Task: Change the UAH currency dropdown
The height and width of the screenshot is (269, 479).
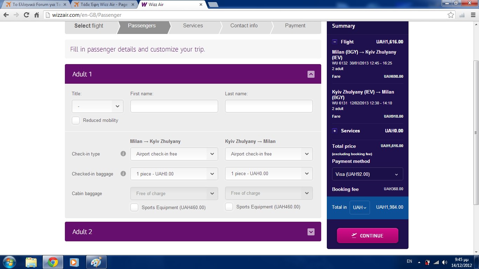Action: (360, 207)
